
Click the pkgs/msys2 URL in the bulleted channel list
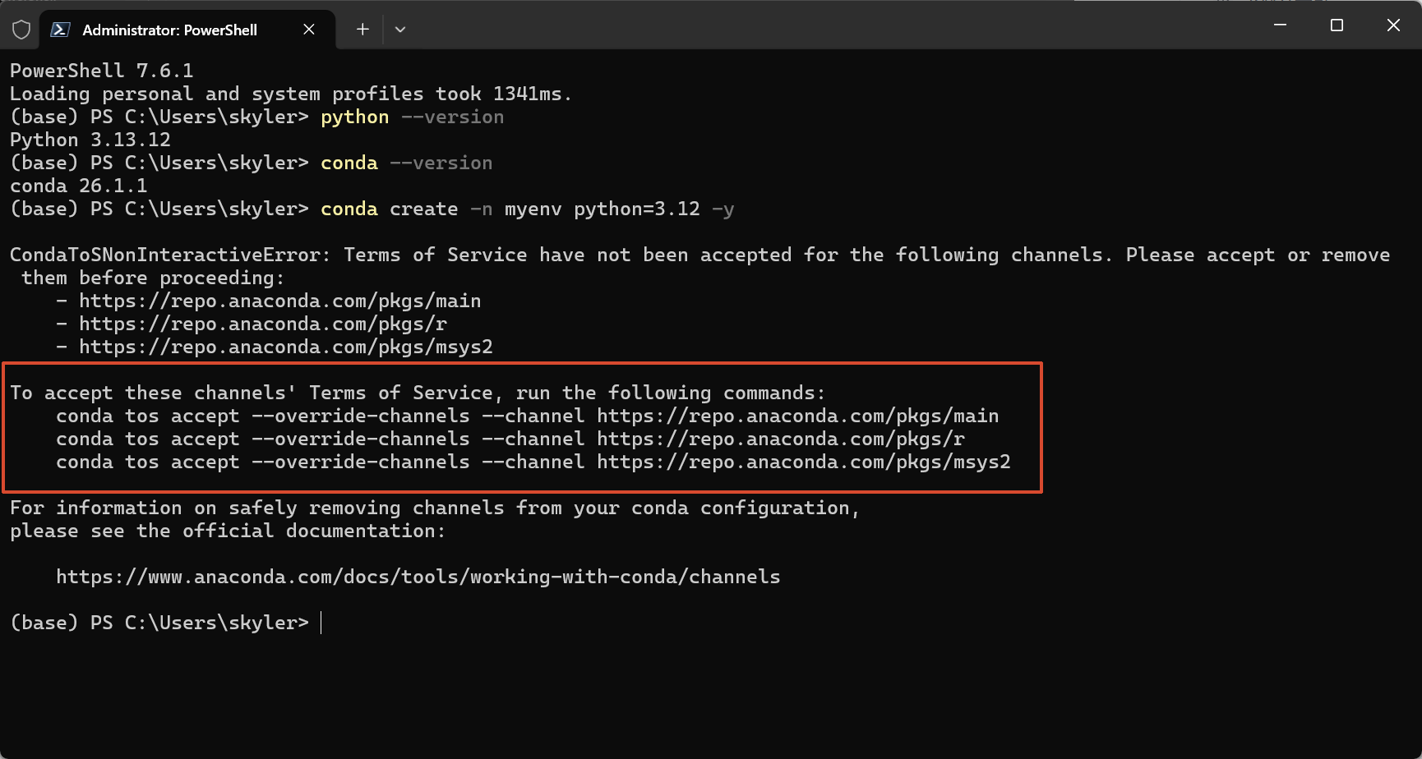(285, 347)
